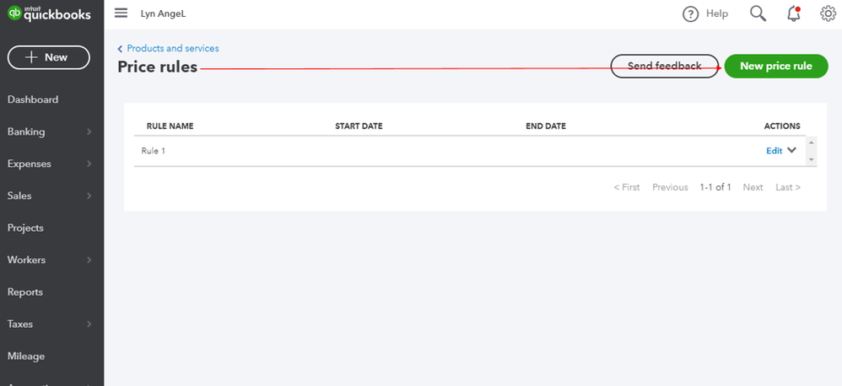Open Projects in sidebar

click(25, 228)
